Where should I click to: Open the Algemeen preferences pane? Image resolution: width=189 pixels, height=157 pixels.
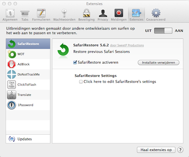10,15
